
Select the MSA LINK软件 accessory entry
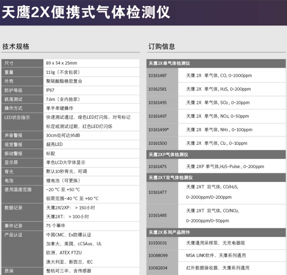click(216, 255)
